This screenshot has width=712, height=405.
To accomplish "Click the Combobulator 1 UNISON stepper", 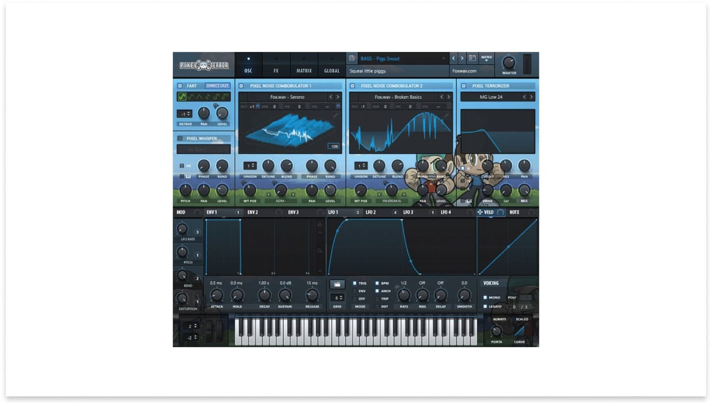I will 250,166.
